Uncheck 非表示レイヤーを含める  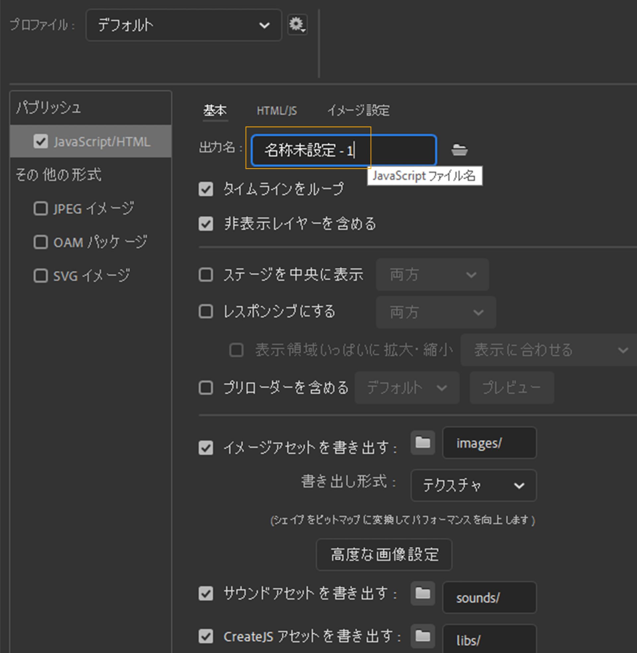pyautogui.click(x=206, y=224)
